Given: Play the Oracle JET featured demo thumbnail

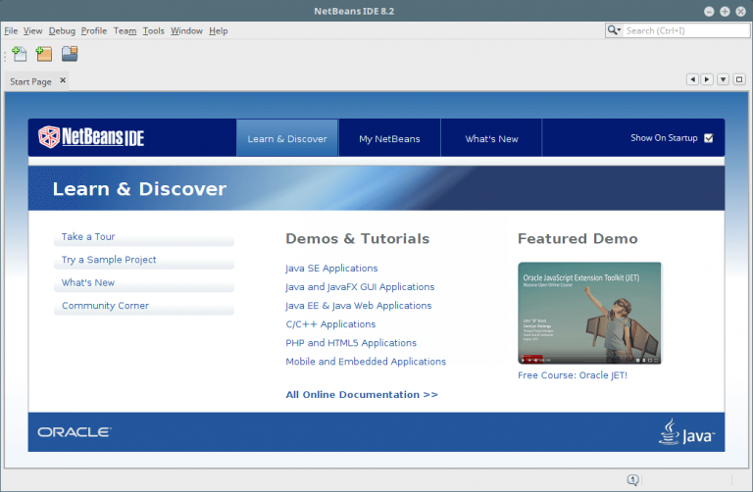Looking at the screenshot, I should tap(589, 313).
